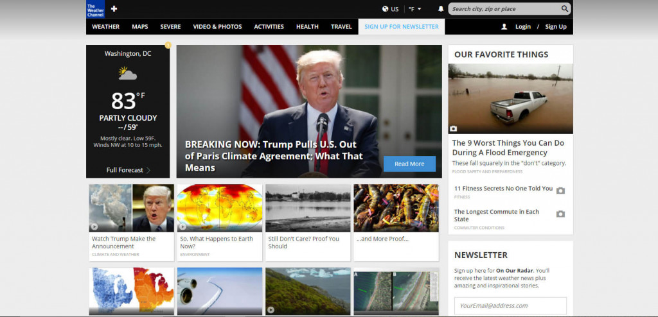
Task: Select the SIGN UP FOR NEWSLETTER tab
Action: 402,26
